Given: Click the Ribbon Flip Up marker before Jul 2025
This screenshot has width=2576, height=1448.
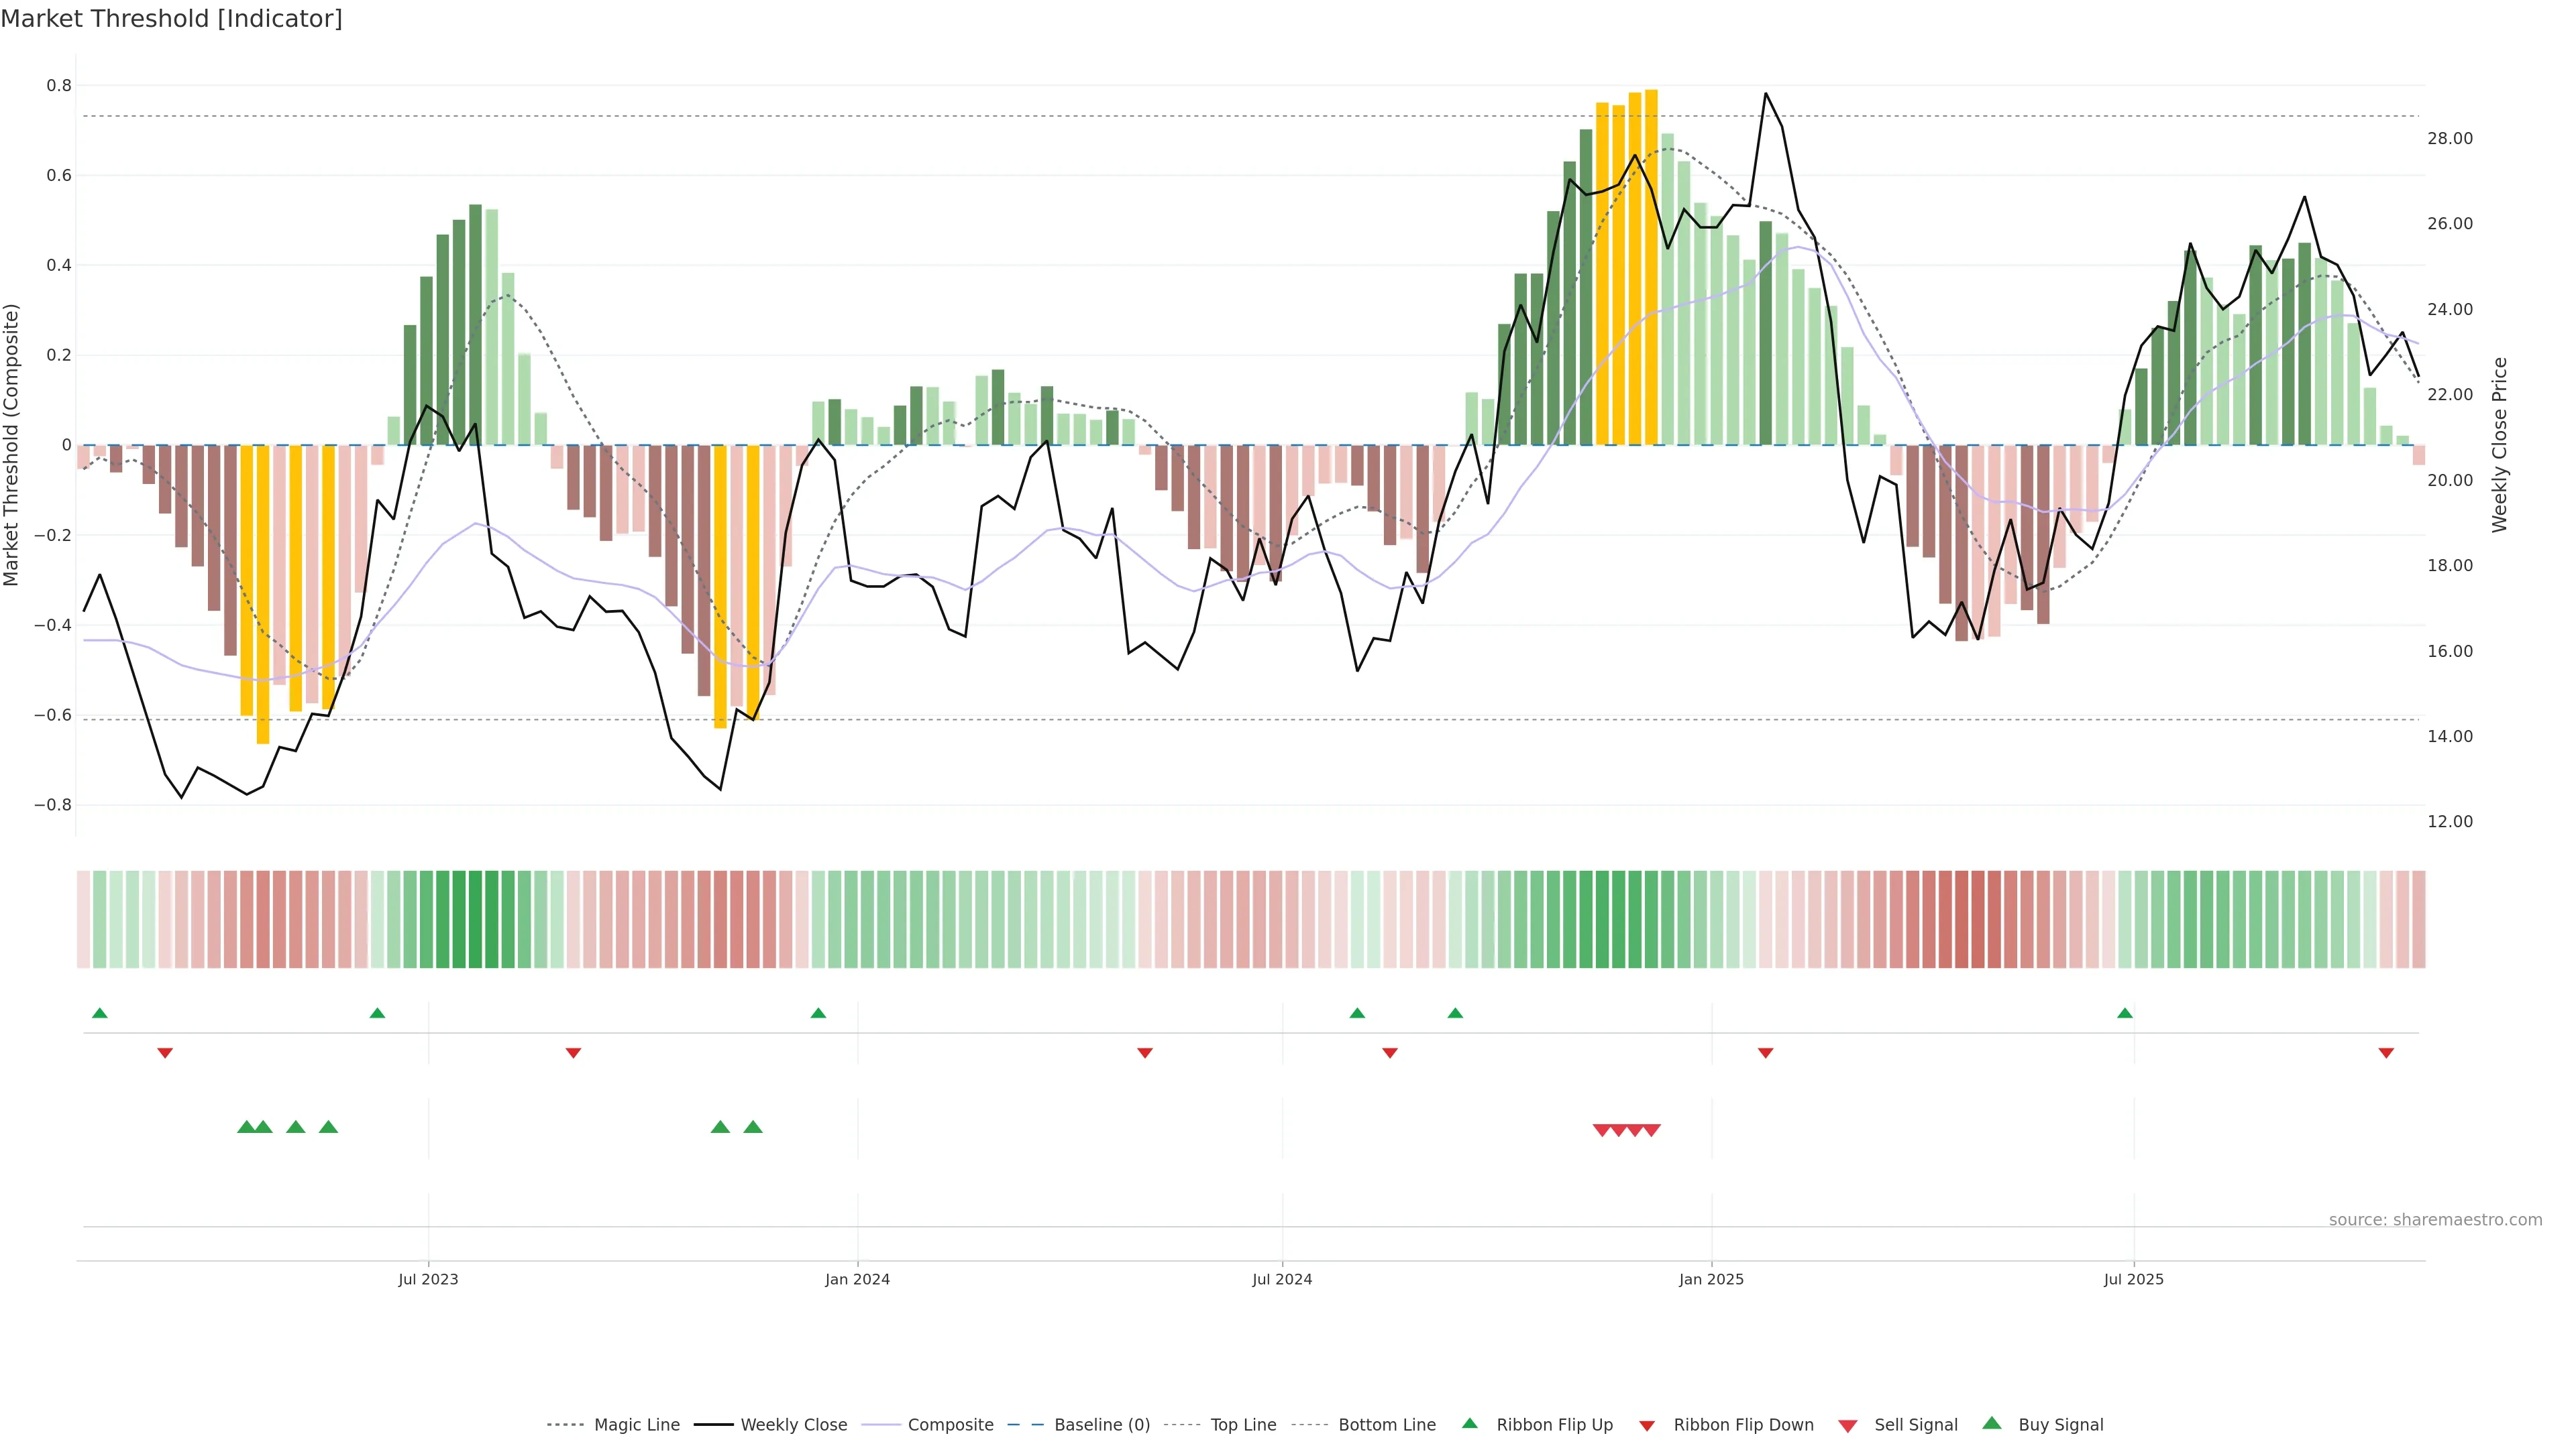Looking at the screenshot, I should click(2125, 1014).
